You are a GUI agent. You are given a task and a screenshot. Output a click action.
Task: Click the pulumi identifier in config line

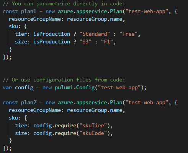click(64, 88)
